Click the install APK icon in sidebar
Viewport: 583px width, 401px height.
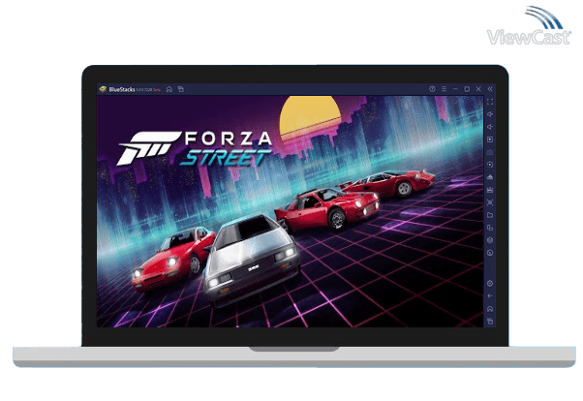(x=490, y=177)
